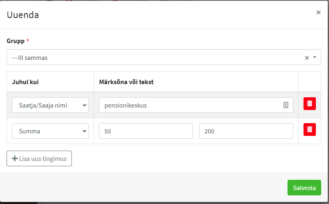Click the Grupp field label
The height and width of the screenshot is (204, 329).
16,41
